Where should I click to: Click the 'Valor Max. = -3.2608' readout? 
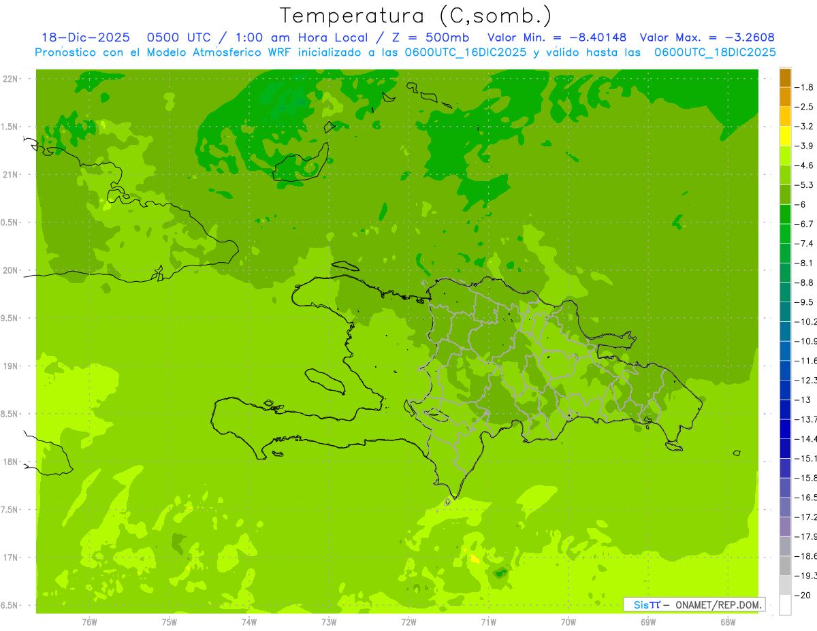(x=707, y=37)
